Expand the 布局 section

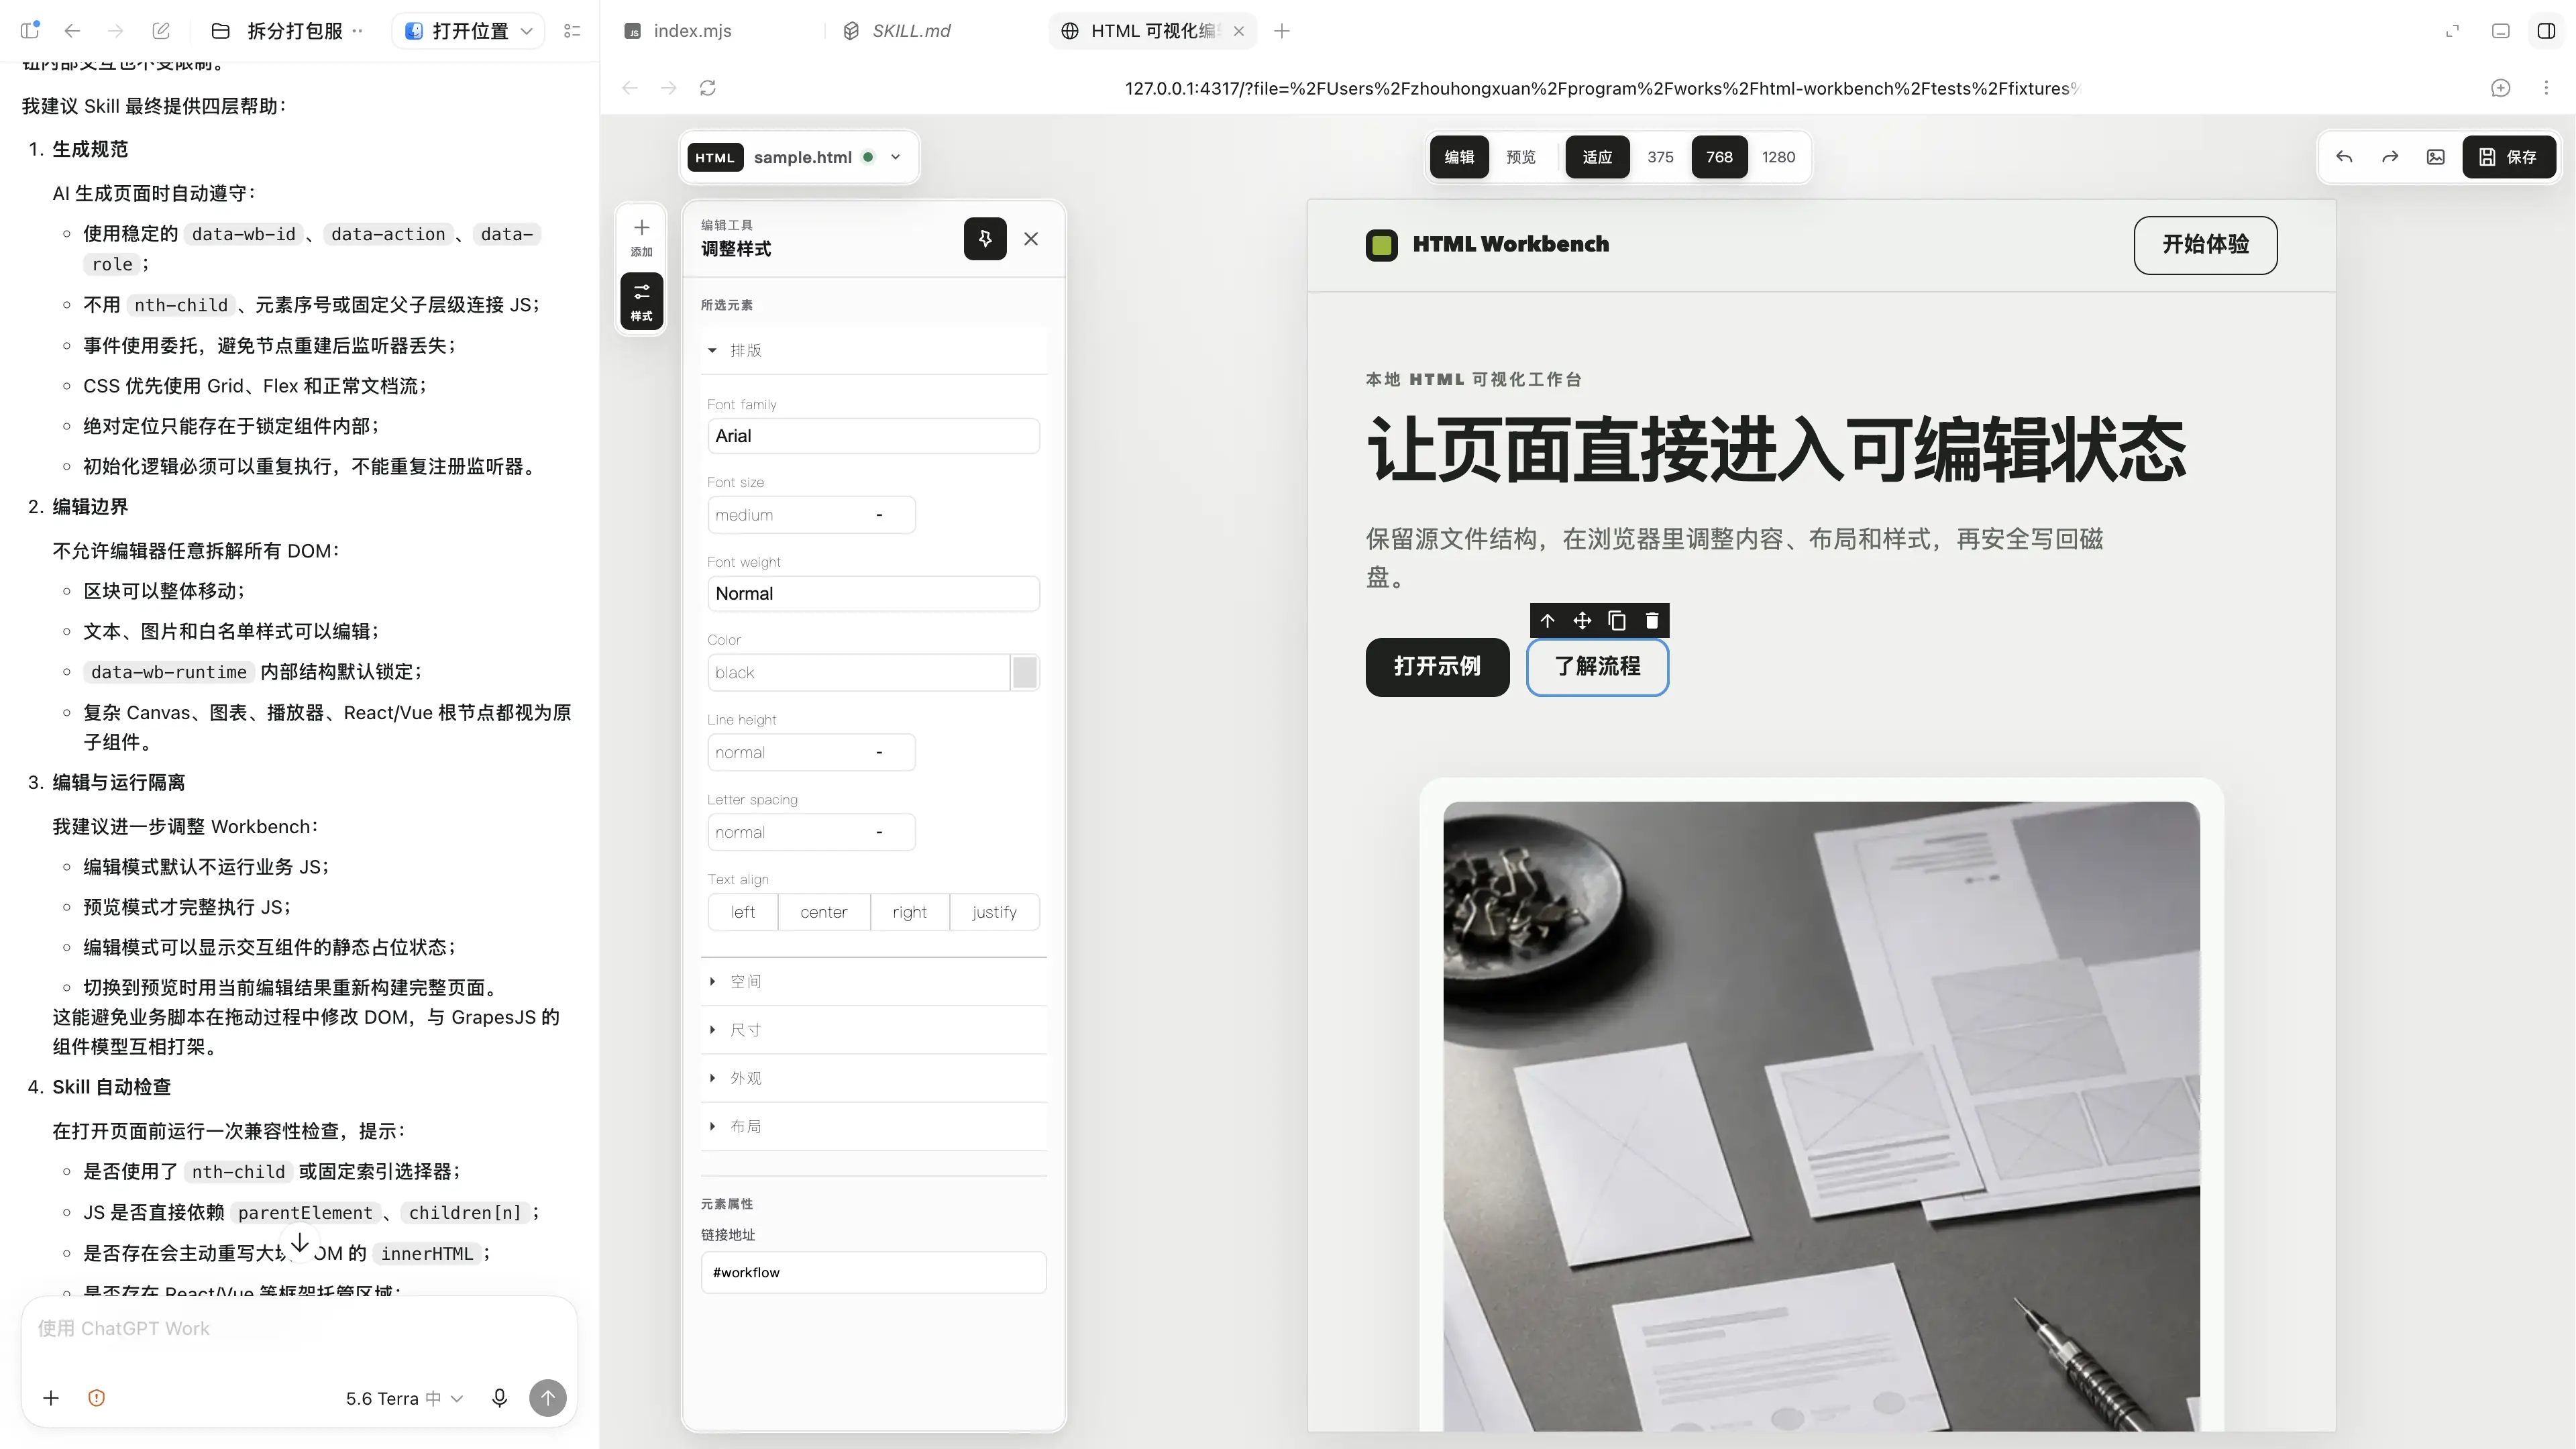[x=874, y=1126]
